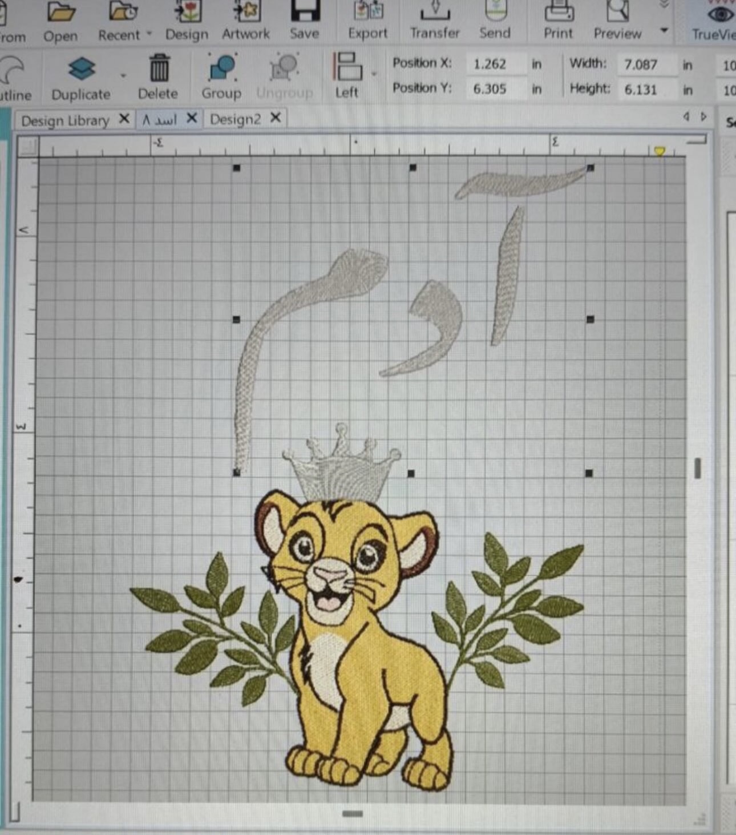Screen dimensions: 736x835
Task: Click the Position X value field
Action: pos(495,64)
